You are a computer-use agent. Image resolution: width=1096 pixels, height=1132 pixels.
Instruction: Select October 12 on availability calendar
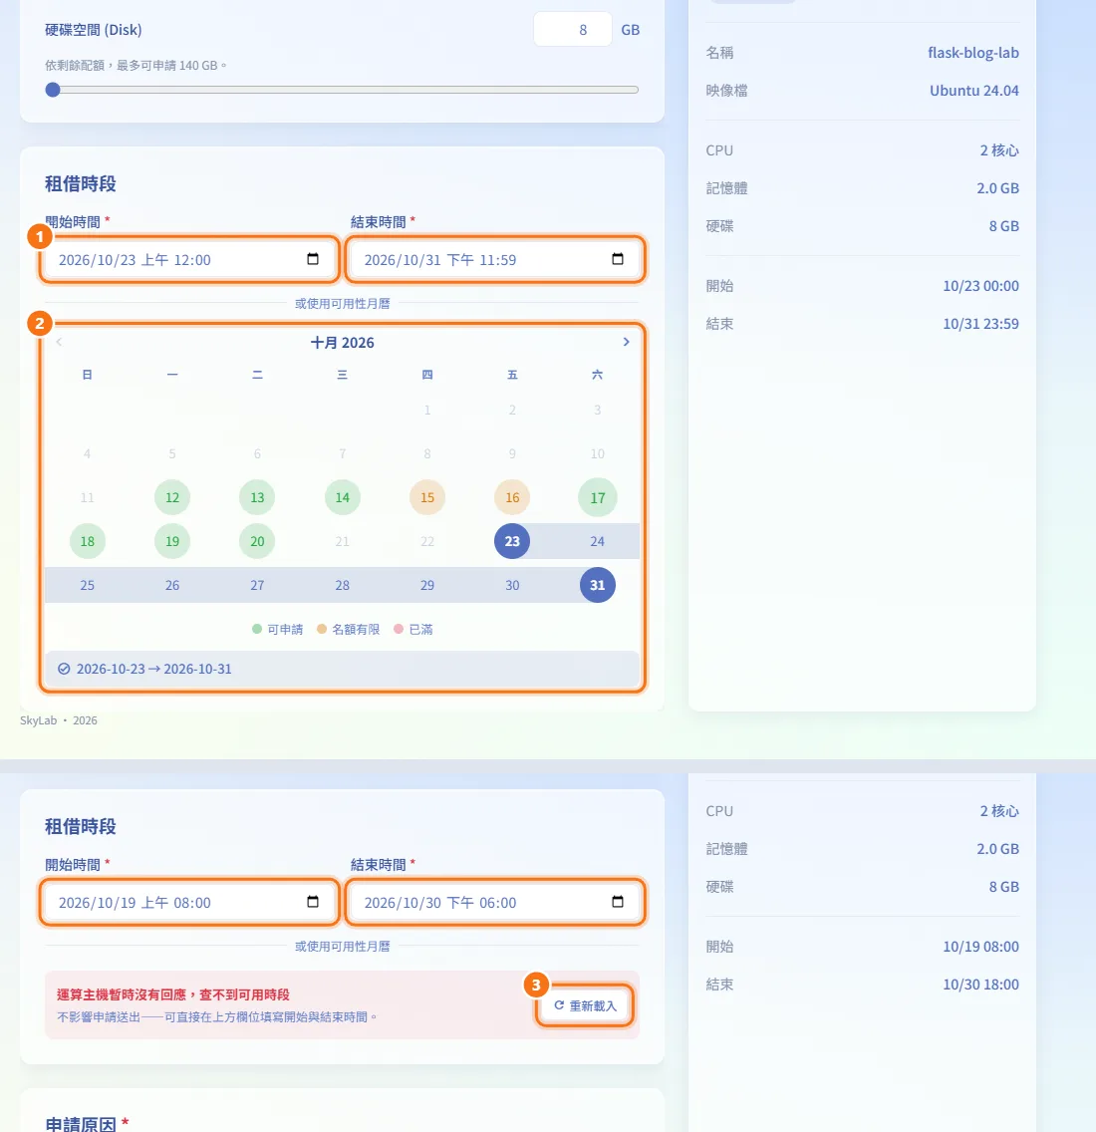coord(171,497)
